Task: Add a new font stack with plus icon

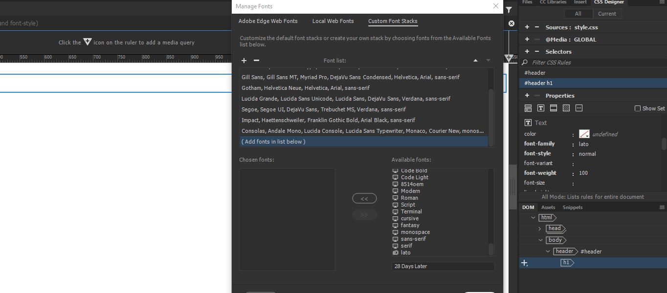Action: click(x=244, y=61)
